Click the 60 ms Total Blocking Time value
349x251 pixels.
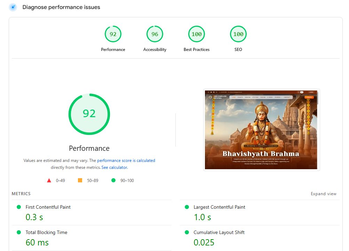[37, 242]
